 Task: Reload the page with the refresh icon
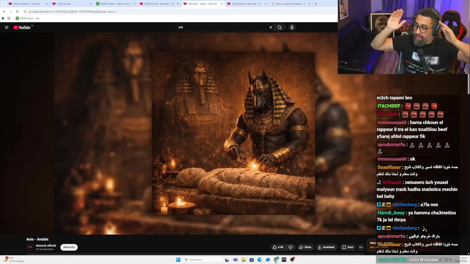click(17, 11)
